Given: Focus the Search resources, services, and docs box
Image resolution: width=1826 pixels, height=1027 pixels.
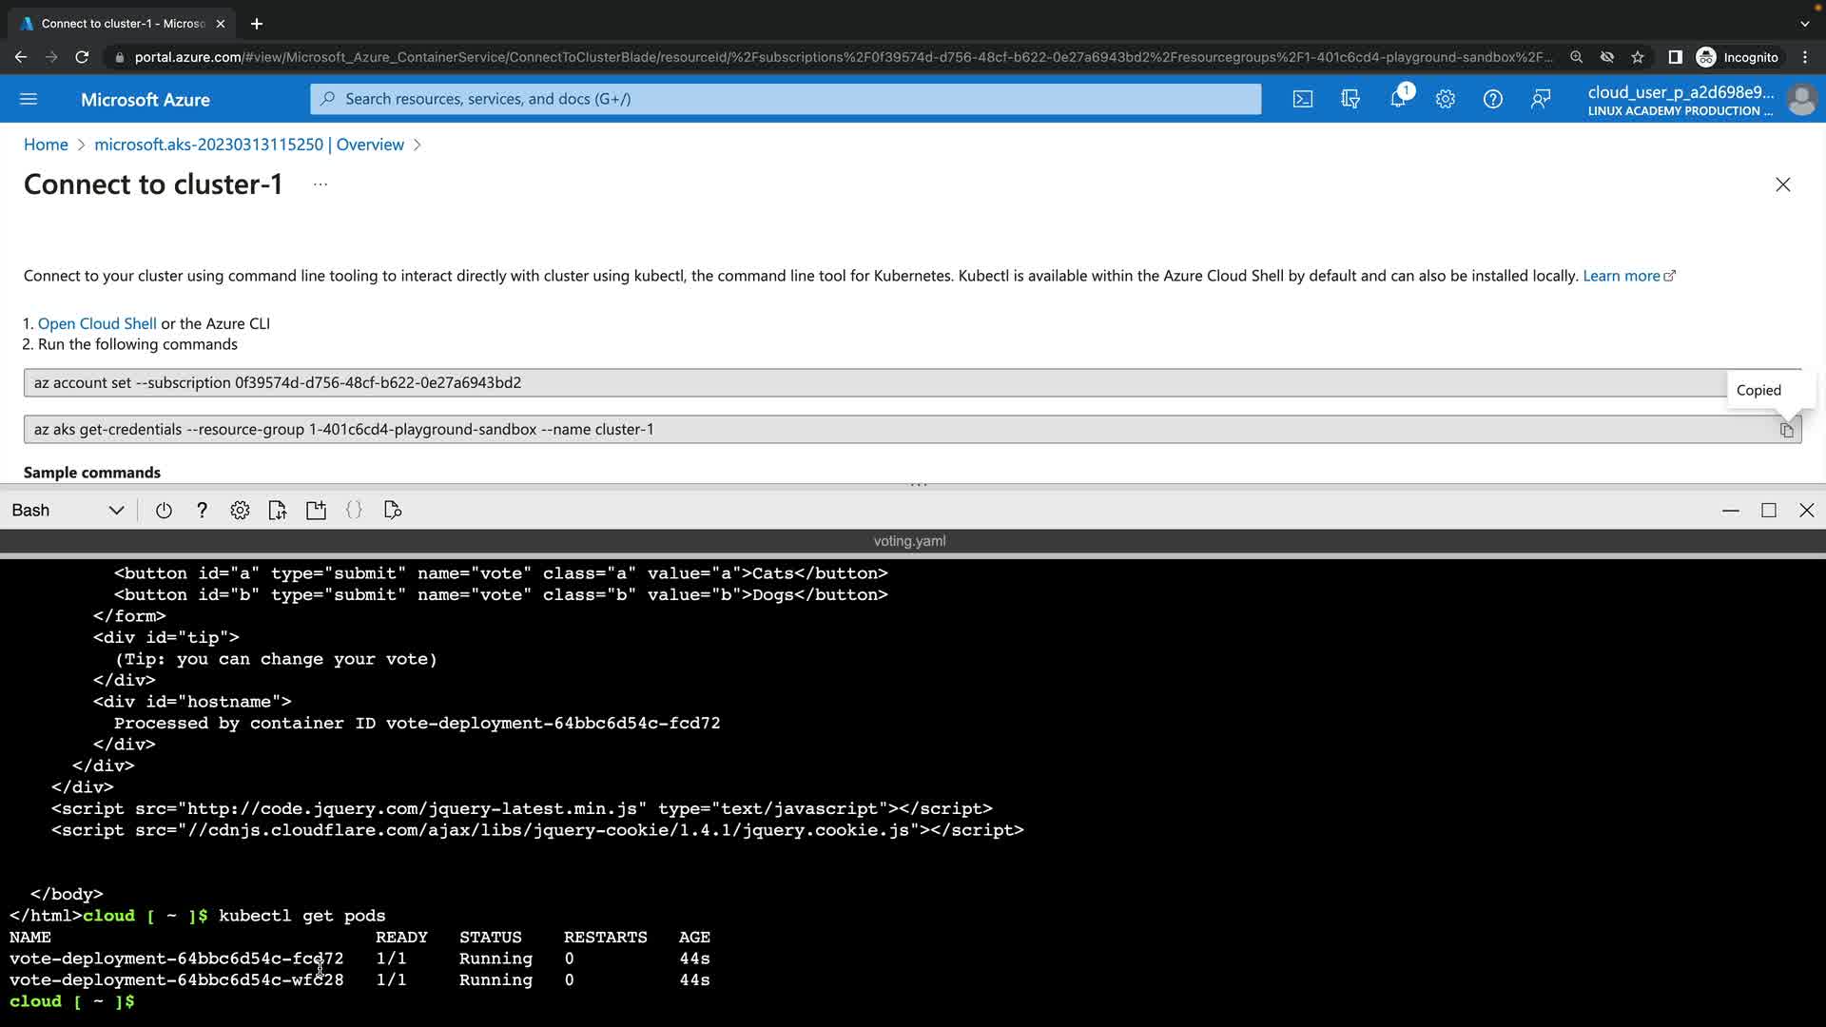Looking at the screenshot, I should 786,99.
